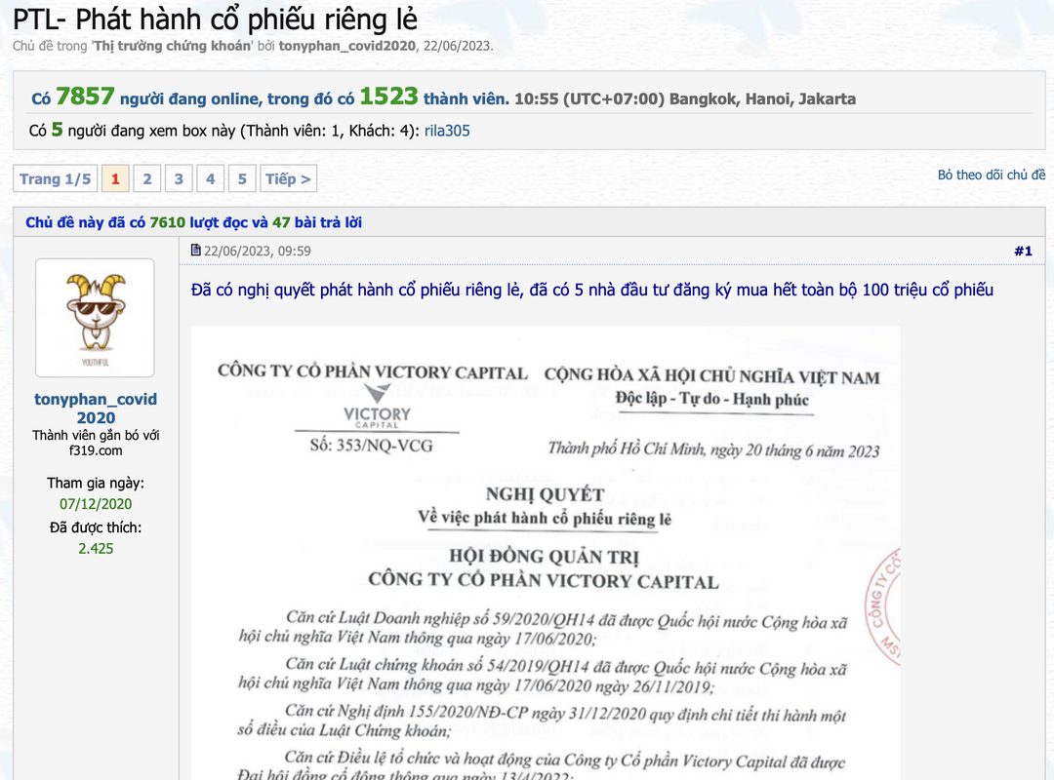
Task: Click 'Có 5 người đang xem box này' text
Action: pos(133,131)
